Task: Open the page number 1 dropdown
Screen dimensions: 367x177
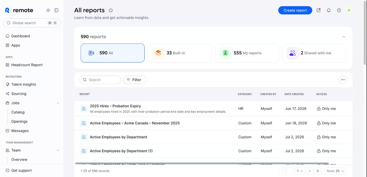Action: [x=300, y=171]
